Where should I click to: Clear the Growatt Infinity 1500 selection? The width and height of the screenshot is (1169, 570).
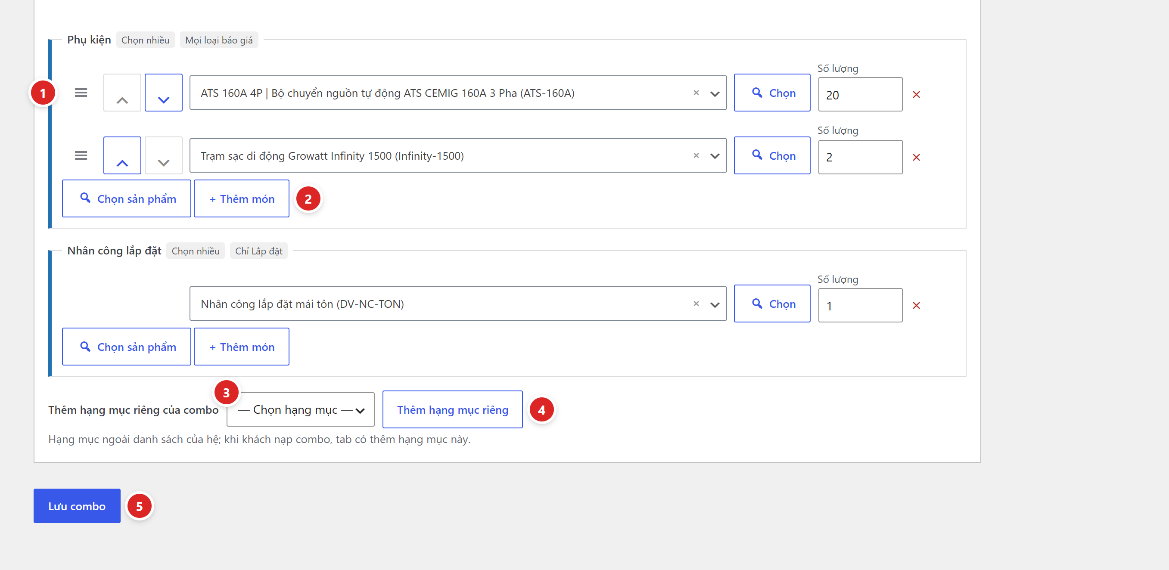pyautogui.click(x=696, y=155)
